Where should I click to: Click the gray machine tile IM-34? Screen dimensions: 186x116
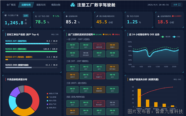click(112, 104)
